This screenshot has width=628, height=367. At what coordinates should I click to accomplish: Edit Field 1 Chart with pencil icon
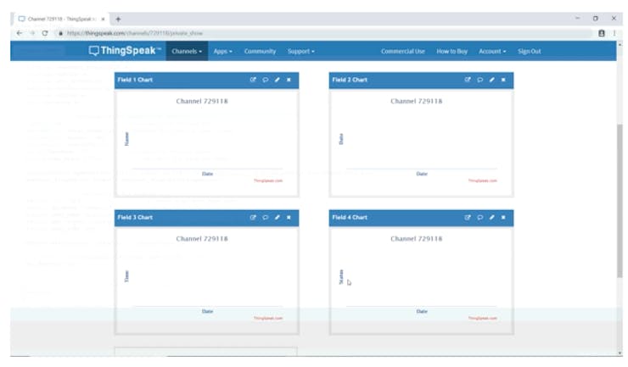pos(278,80)
